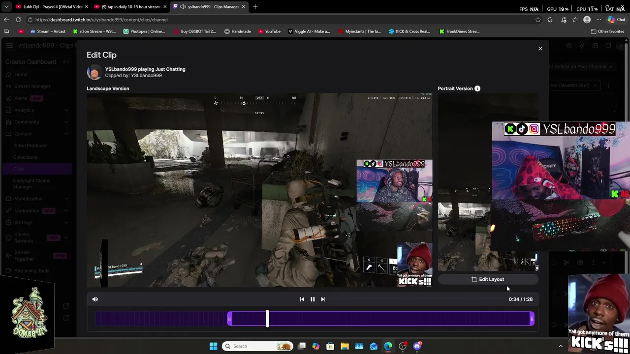
Task: Open Buy OBSBOT Tail 2 bookmark
Action: tap(195, 31)
